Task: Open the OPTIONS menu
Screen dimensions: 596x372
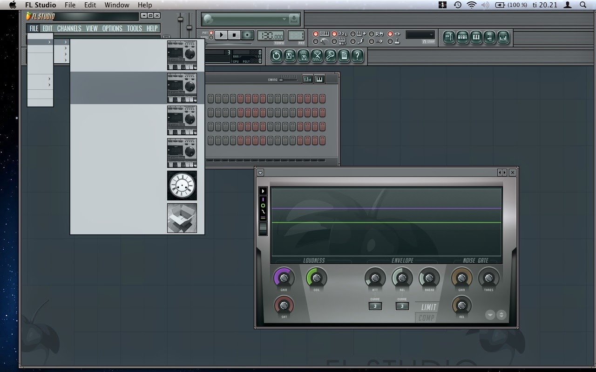Action: [x=112, y=28]
